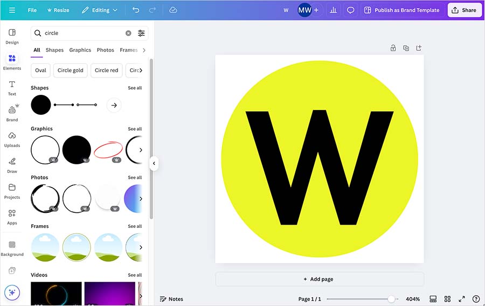See all Frames results
The image size is (485, 306).
coord(135,226)
